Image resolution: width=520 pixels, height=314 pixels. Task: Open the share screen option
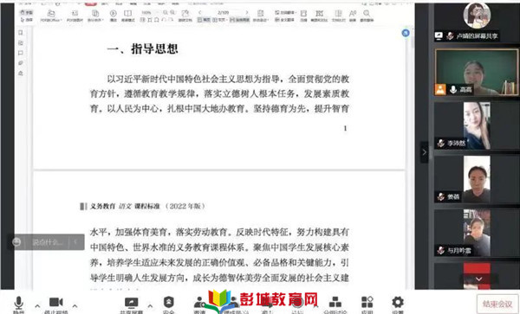pos(132,304)
